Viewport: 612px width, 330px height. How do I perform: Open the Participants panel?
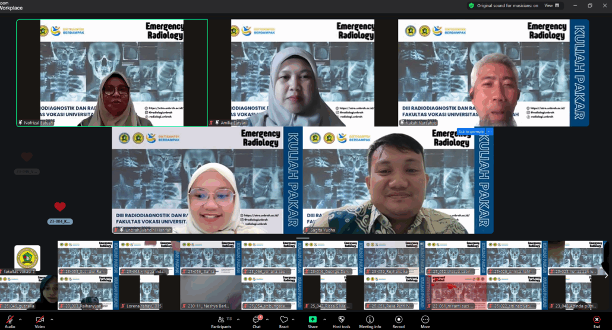pyautogui.click(x=221, y=321)
